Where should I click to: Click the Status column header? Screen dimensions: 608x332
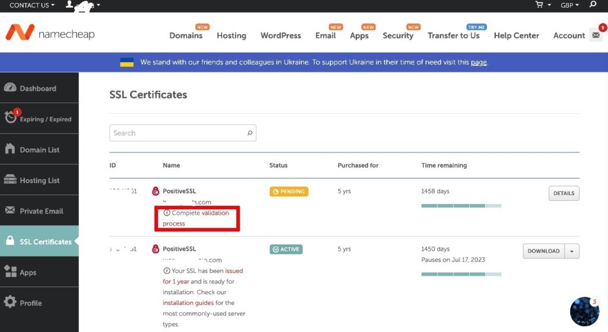[278, 165]
